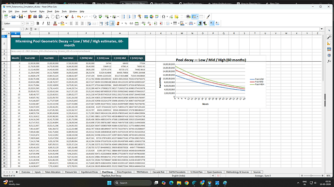Click the Copy icon
The image size is (334, 187).
click(x=52, y=16)
